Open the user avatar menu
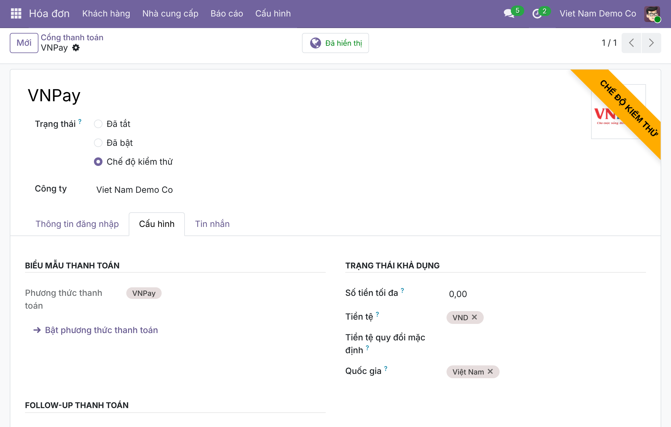The image size is (671, 427). point(652,14)
